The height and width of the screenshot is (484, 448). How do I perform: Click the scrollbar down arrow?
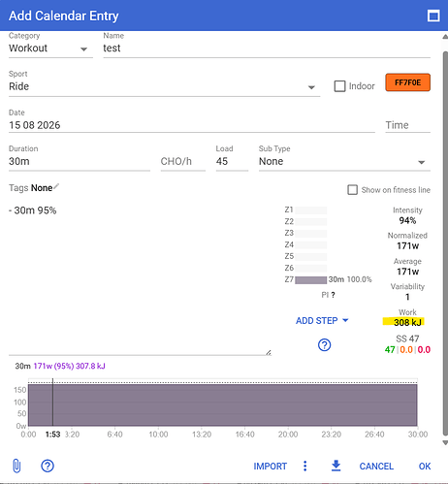pos(445,442)
